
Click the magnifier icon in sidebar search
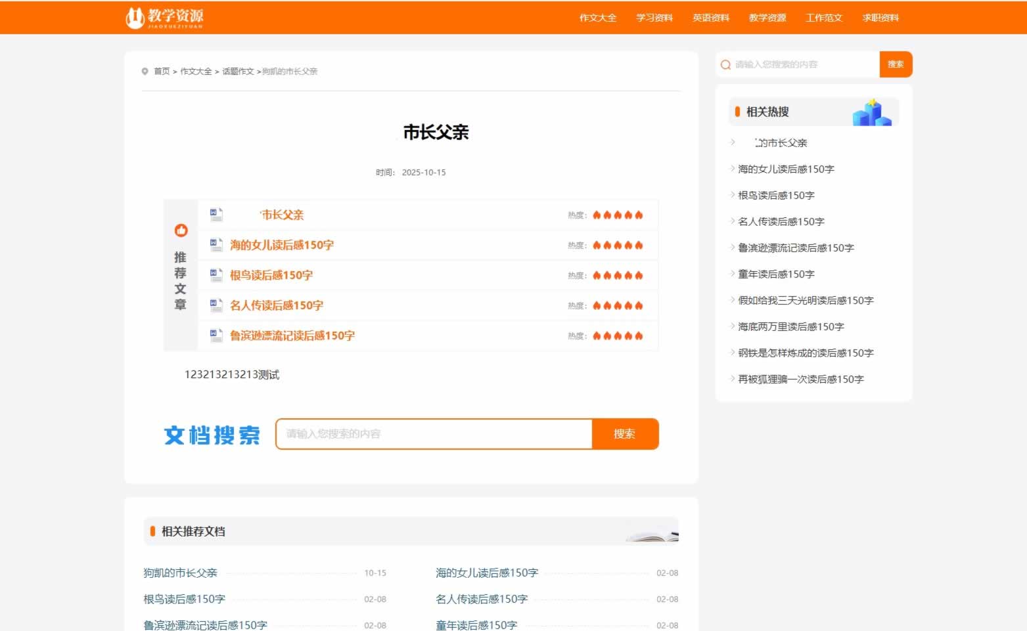pyautogui.click(x=725, y=65)
